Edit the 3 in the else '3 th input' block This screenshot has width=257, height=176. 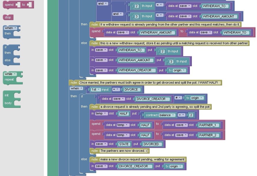pos(171,62)
